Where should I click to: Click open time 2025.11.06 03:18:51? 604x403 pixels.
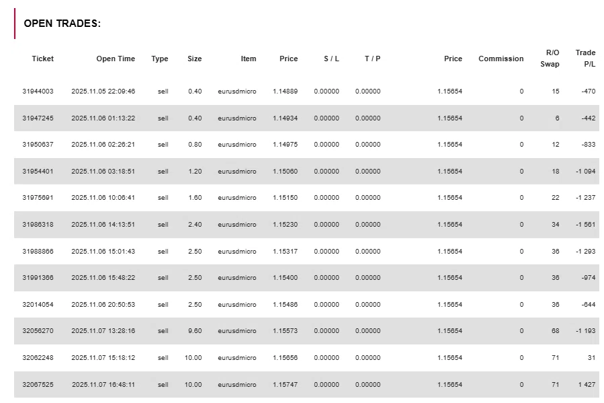pyautogui.click(x=103, y=172)
